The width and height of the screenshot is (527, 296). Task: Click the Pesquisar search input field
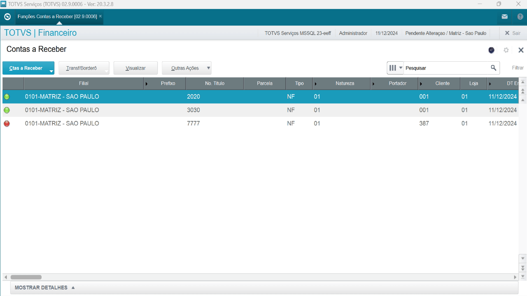click(445, 68)
